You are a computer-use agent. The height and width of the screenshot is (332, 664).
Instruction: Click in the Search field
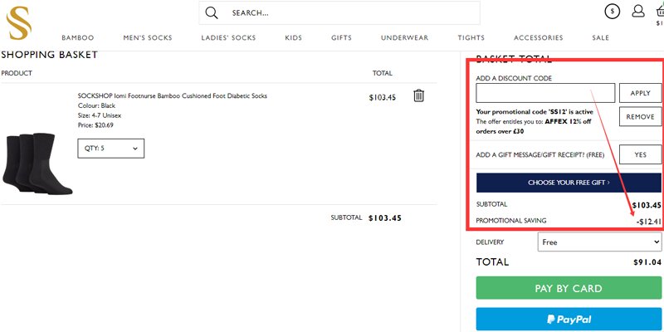[x=339, y=13]
